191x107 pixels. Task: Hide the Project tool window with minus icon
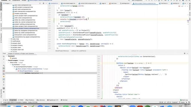click(x=46, y=3)
